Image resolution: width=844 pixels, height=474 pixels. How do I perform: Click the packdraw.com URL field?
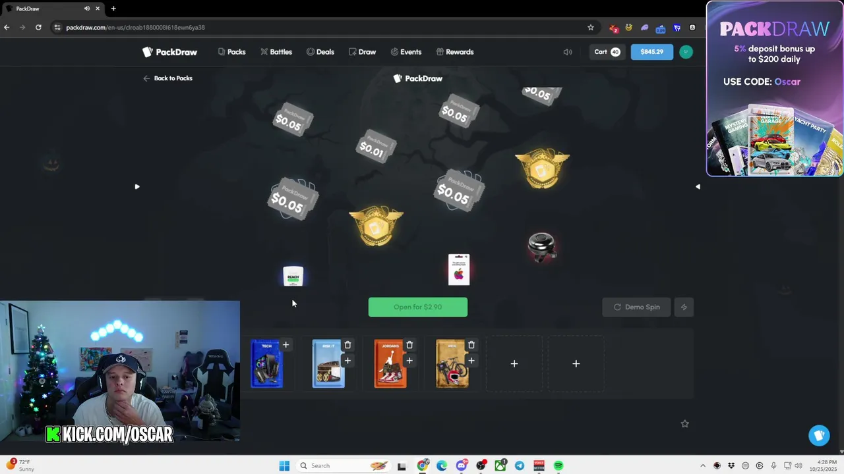323,28
